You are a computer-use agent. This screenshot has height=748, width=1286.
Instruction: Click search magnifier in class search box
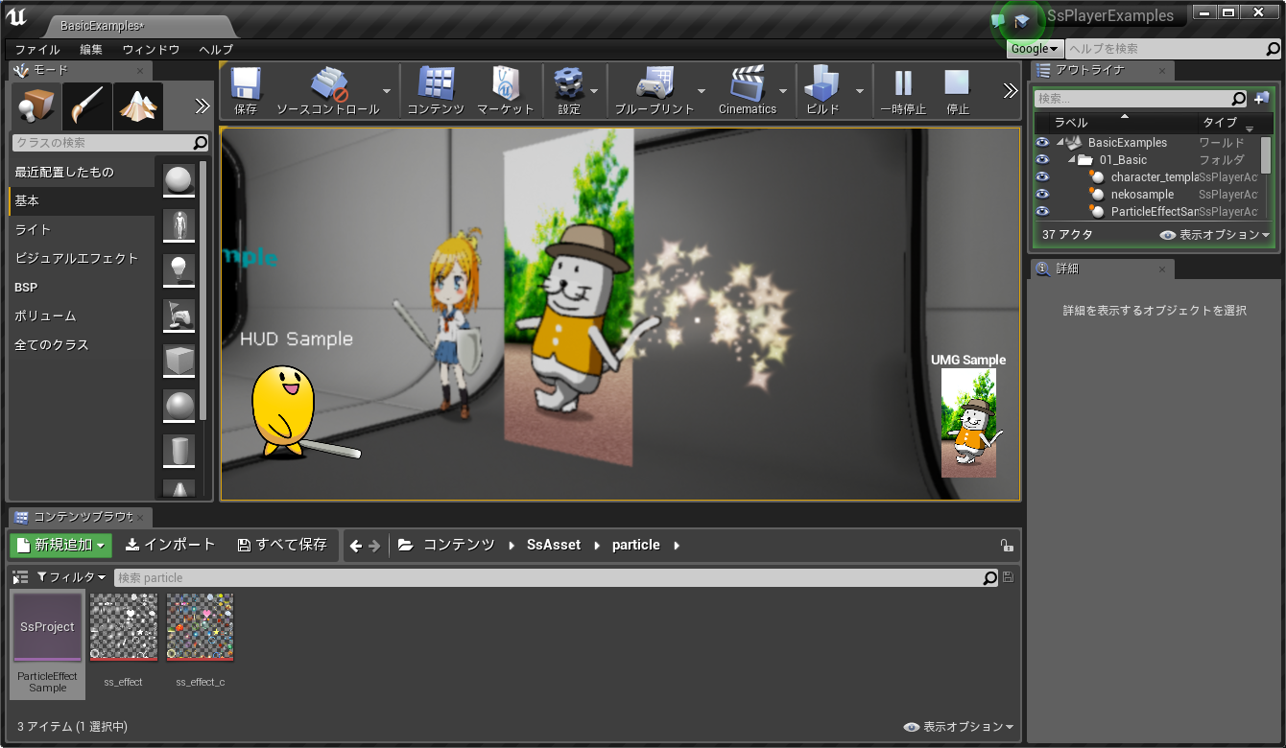click(200, 142)
